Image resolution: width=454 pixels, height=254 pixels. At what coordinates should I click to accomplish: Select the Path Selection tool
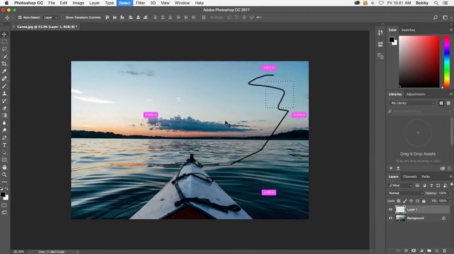pyautogui.click(x=4, y=153)
